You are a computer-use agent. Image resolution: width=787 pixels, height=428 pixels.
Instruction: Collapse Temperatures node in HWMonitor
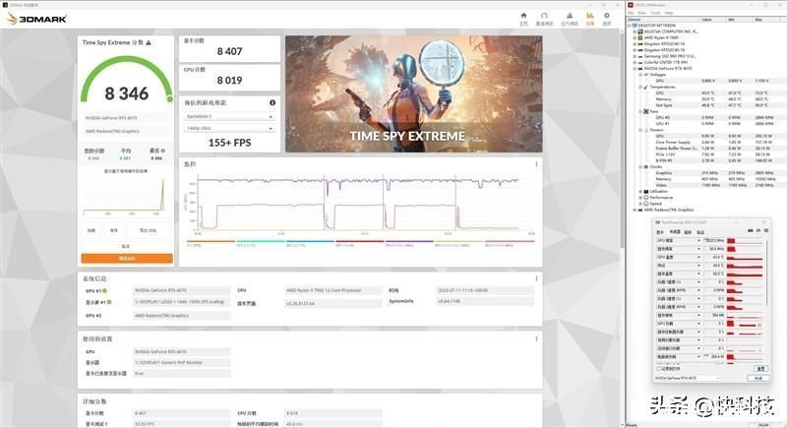[x=640, y=87]
